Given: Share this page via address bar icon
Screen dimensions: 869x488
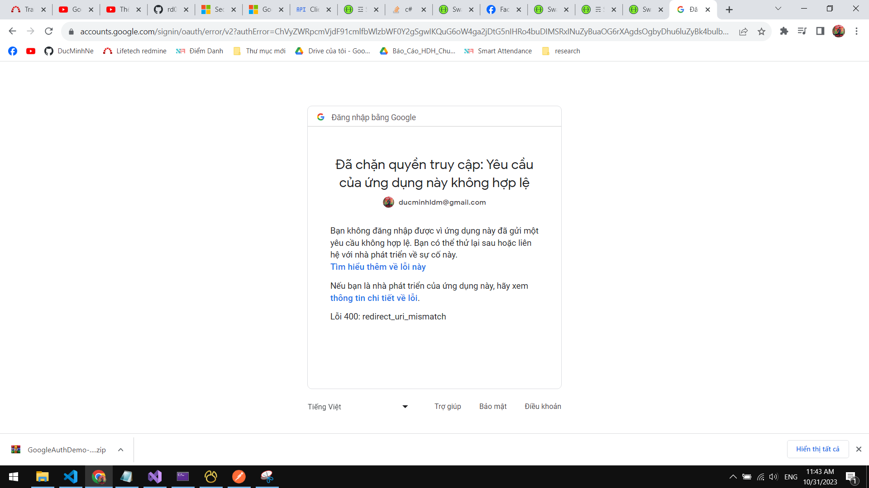Looking at the screenshot, I should tap(743, 31).
